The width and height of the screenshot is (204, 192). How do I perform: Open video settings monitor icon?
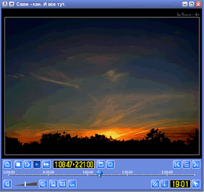pos(53,184)
